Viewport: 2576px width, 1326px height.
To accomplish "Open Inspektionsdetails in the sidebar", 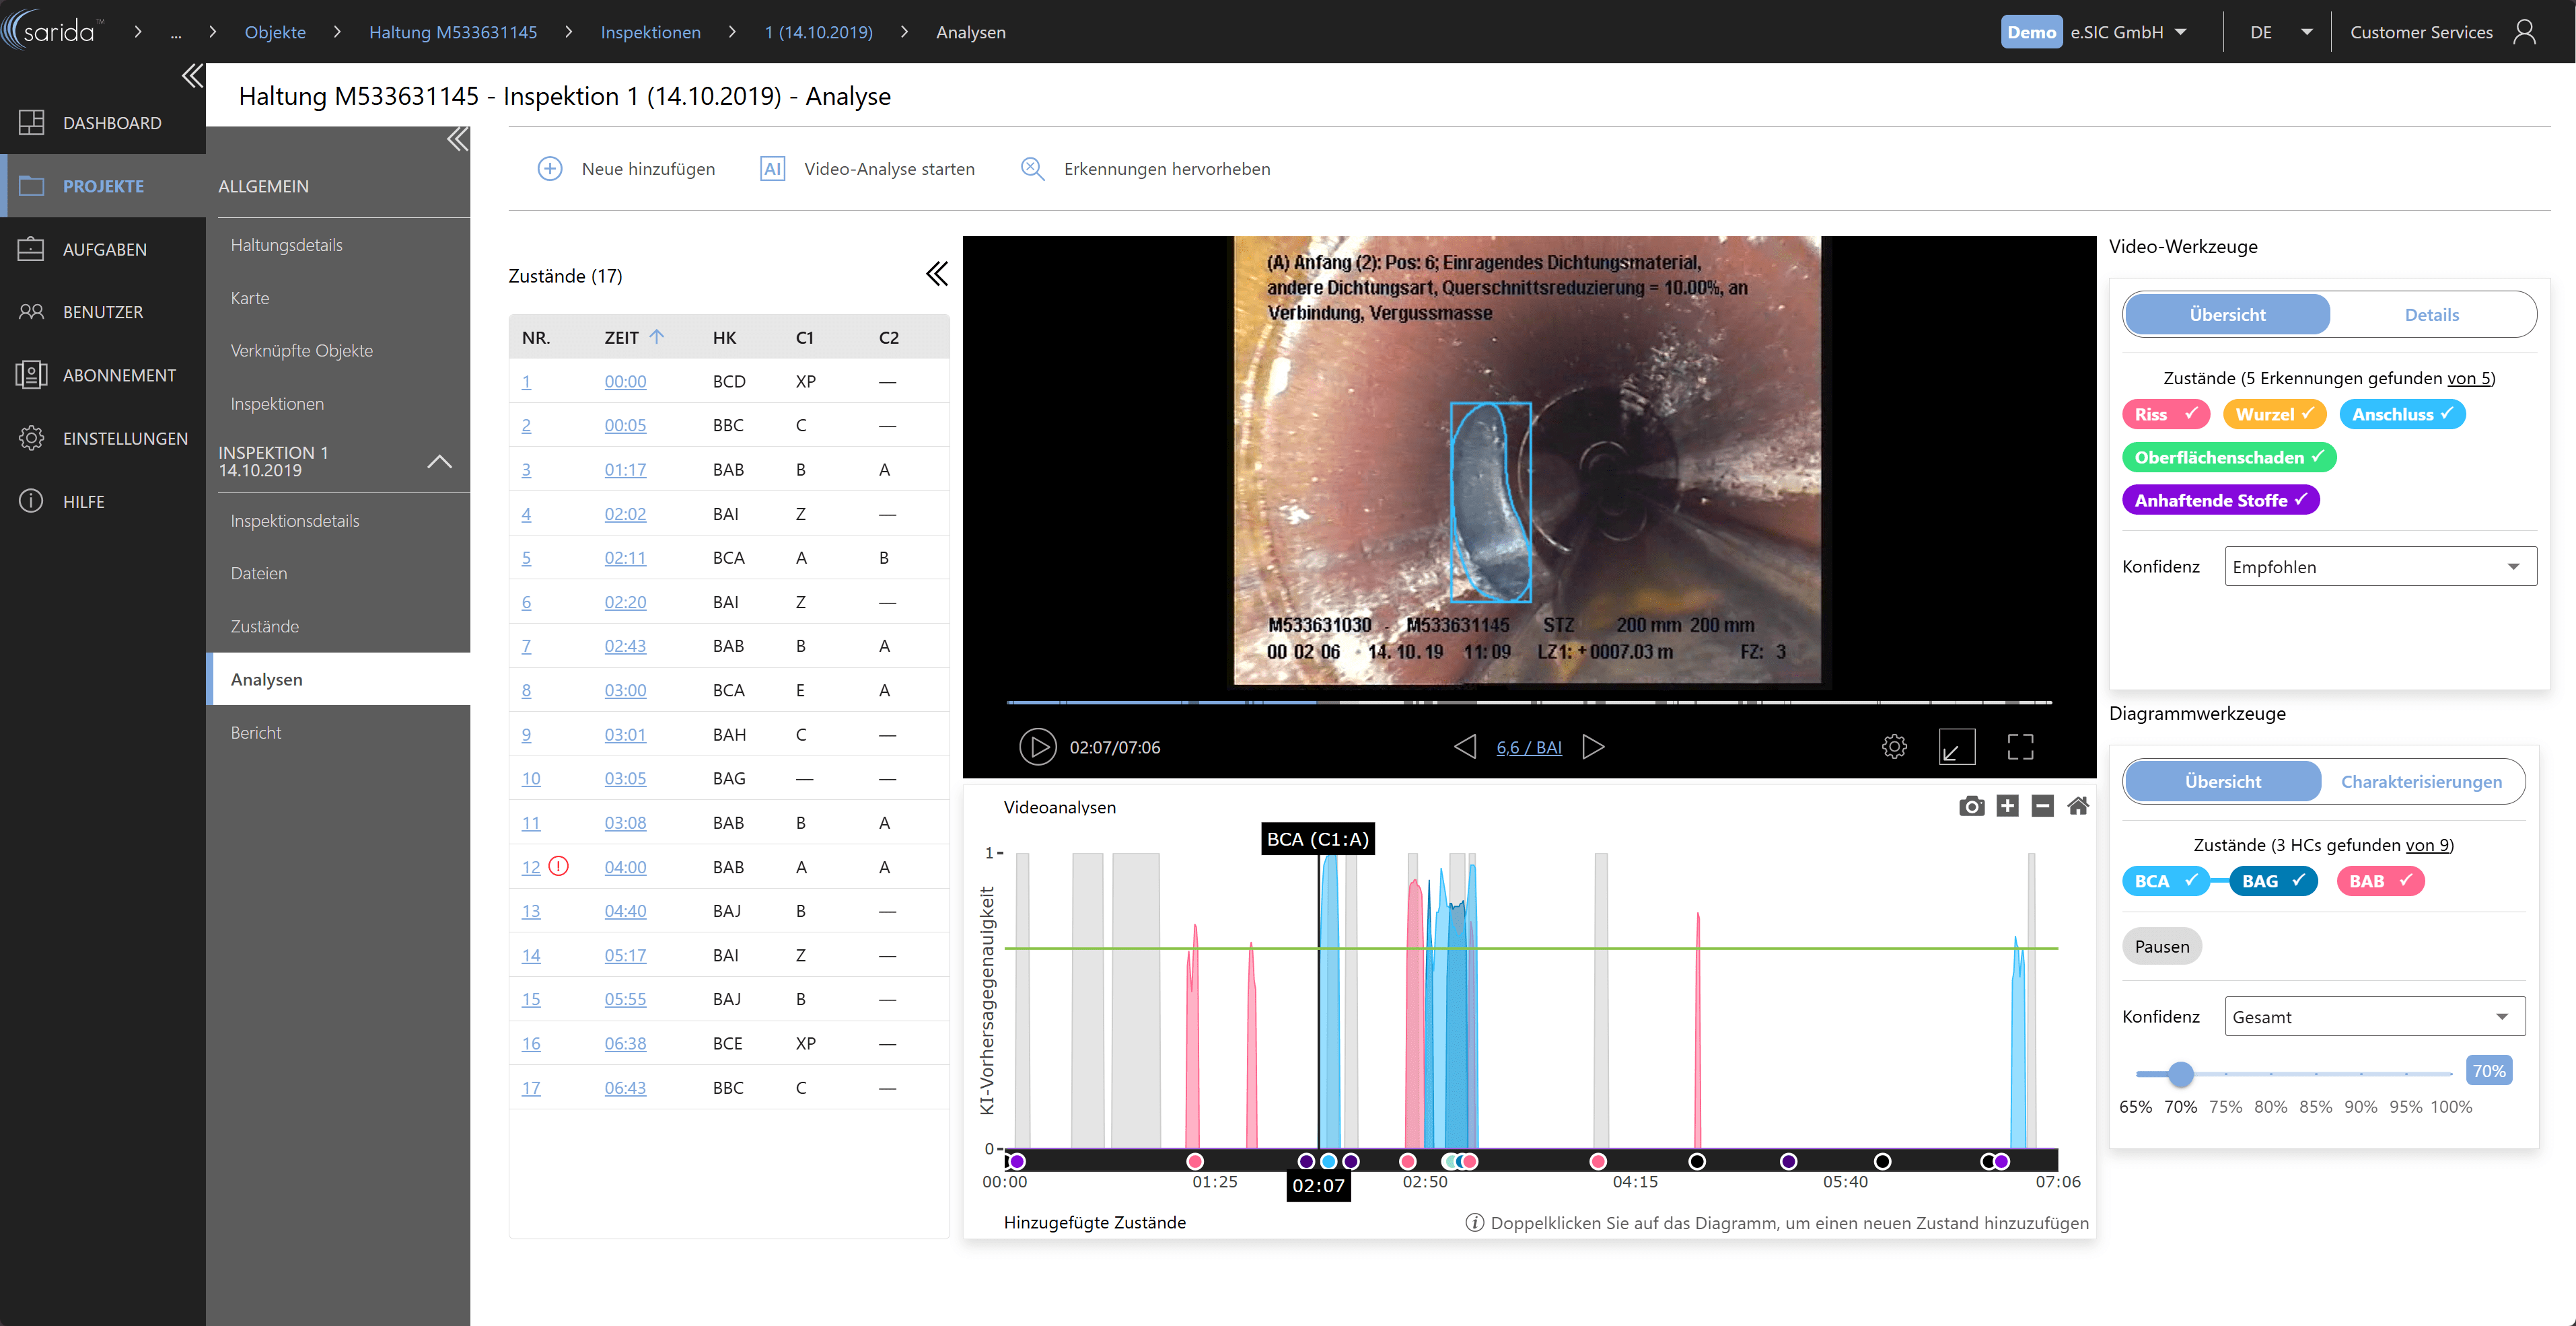I will tap(294, 521).
